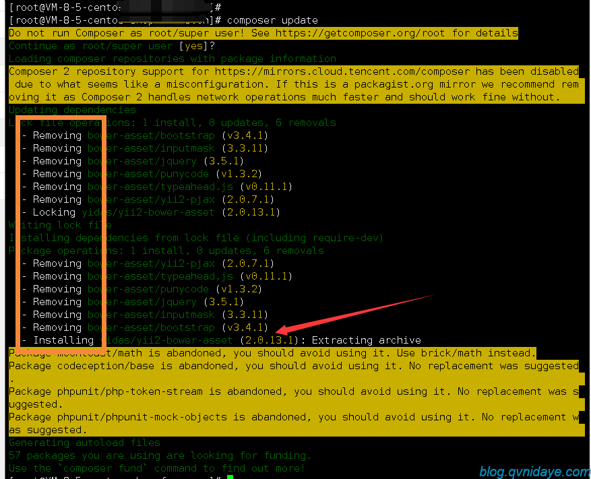Screen dimensions: 591x479
Task: Click '57 packages you are using are looking for funding'
Action: coord(160,456)
